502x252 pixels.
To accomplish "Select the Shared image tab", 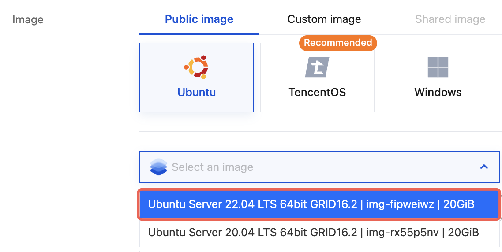I will pyautogui.click(x=450, y=19).
